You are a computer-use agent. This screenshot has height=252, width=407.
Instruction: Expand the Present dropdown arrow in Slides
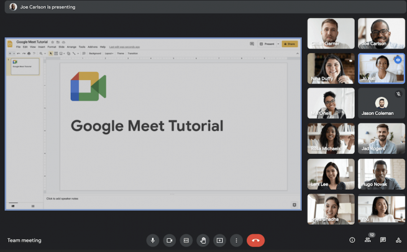coord(278,44)
